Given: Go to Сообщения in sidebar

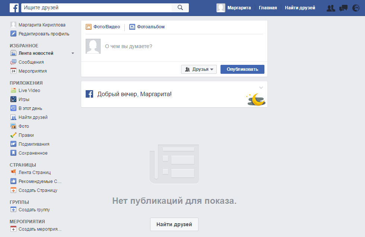Looking at the screenshot, I should pos(31,62).
